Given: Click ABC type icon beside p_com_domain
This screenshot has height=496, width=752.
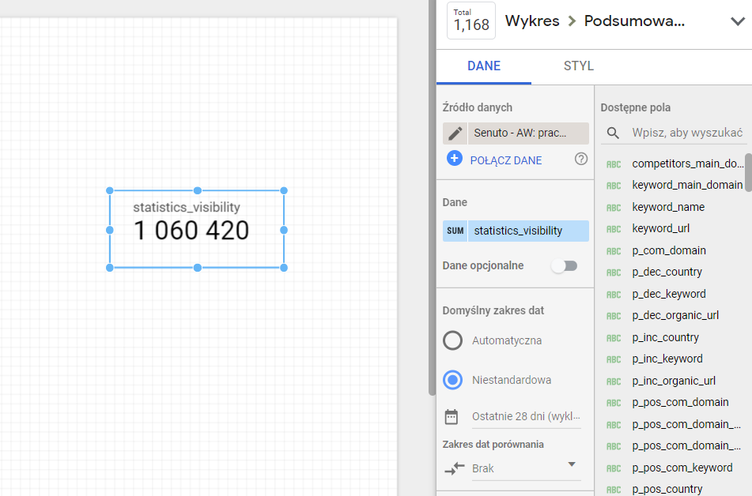Looking at the screenshot, I should click(614, 251).
